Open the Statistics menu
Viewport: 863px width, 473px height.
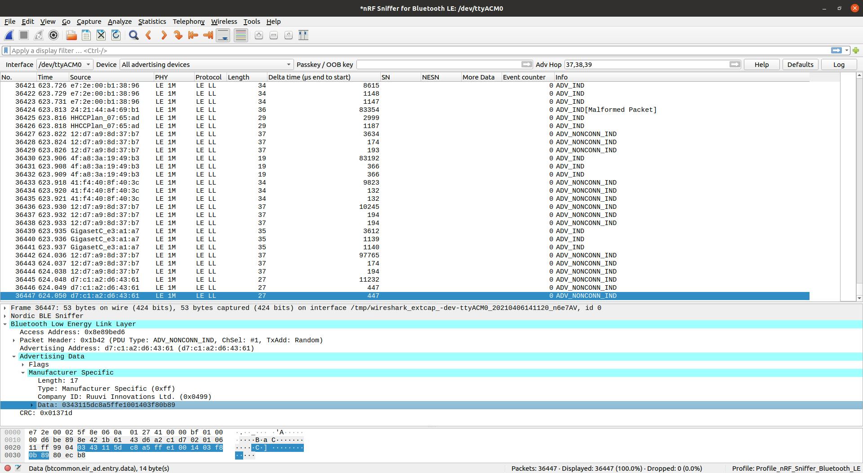152,22
